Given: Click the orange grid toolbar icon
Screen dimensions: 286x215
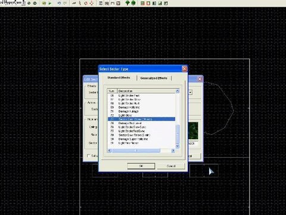Looking at the screenshot, I should 142,3.
